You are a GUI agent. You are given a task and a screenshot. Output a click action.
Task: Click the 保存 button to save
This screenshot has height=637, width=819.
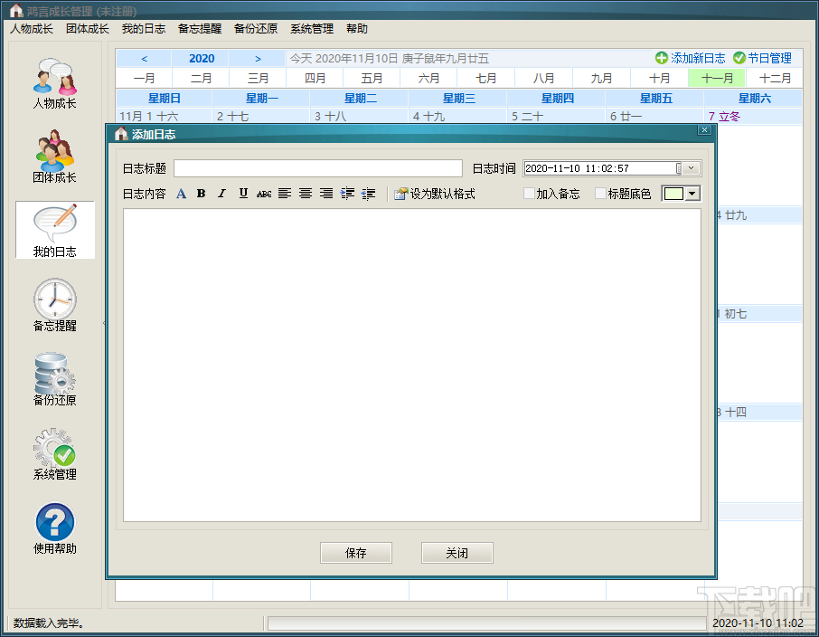pos(355,553)
